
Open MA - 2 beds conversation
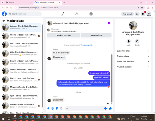[21, 45]
